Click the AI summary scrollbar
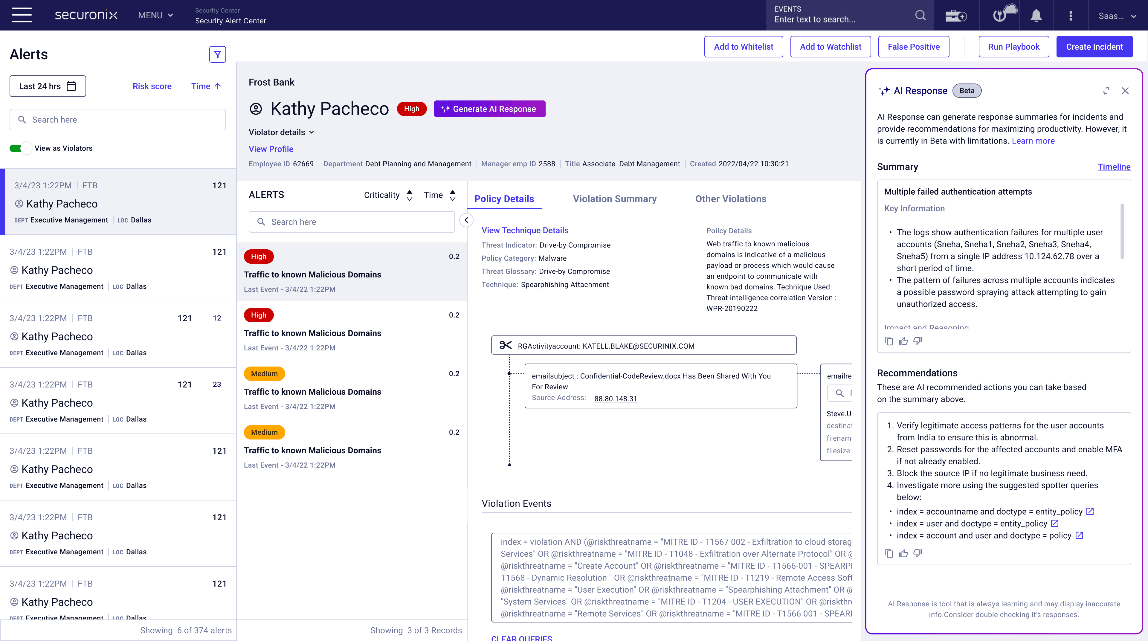Viewport: 1148px width, 641px height. coord(1122,232)
